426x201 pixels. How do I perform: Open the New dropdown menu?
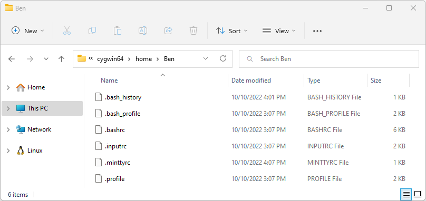(27, 31)
